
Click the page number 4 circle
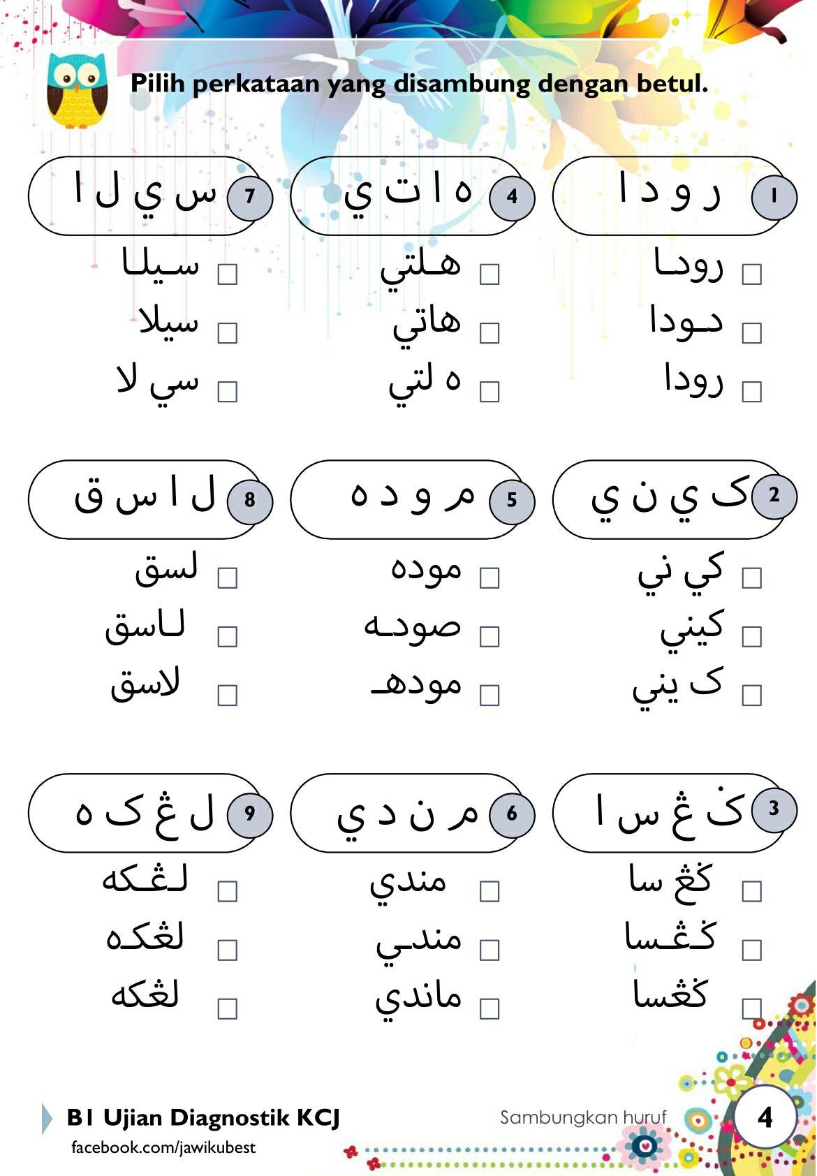coord(765,1117)
